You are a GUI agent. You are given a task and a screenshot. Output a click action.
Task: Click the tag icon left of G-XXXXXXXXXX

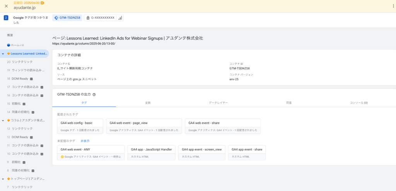88,18
